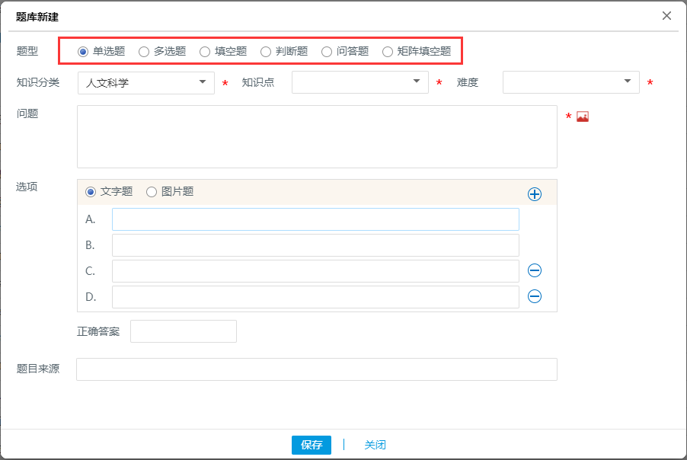Image resolution: width=687 pixels, height=460 pixels.
Task: Select 文字题 as the option format
Action: pos(91,192)
